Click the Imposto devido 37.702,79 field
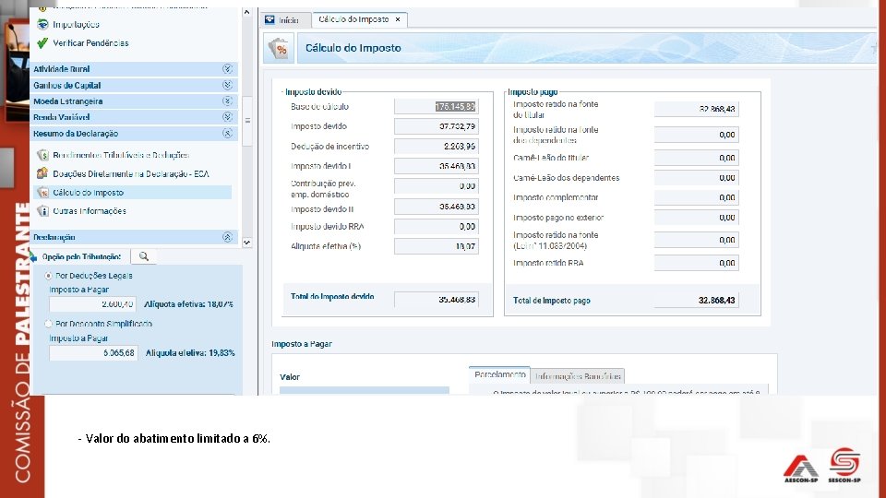886x498 pixels. (x=437, y=126)
